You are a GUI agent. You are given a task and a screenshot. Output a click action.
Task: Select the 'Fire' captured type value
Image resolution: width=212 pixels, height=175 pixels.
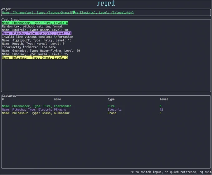point(111,106)
